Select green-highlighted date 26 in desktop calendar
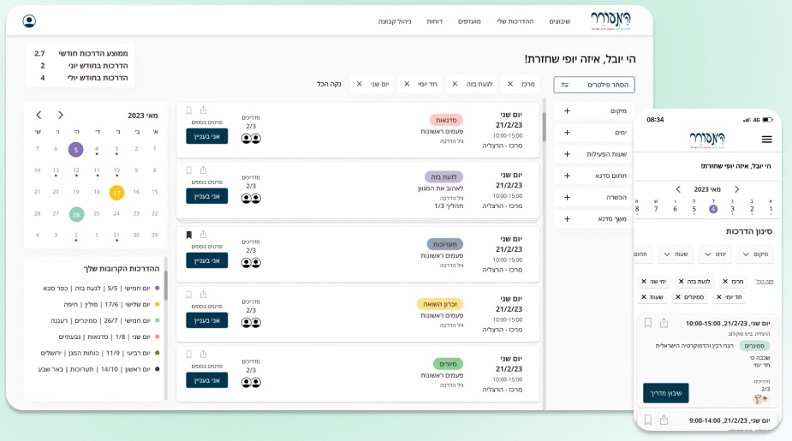The image size is (792, 441). (76, 214)
